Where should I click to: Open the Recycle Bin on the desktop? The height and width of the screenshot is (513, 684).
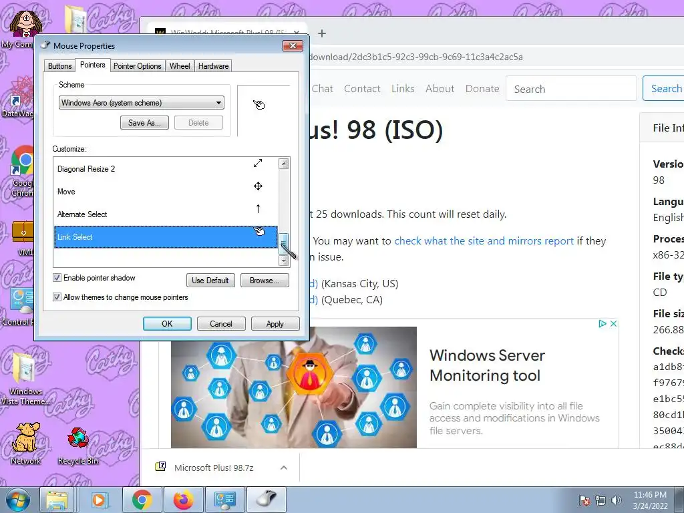pos(78,445)
